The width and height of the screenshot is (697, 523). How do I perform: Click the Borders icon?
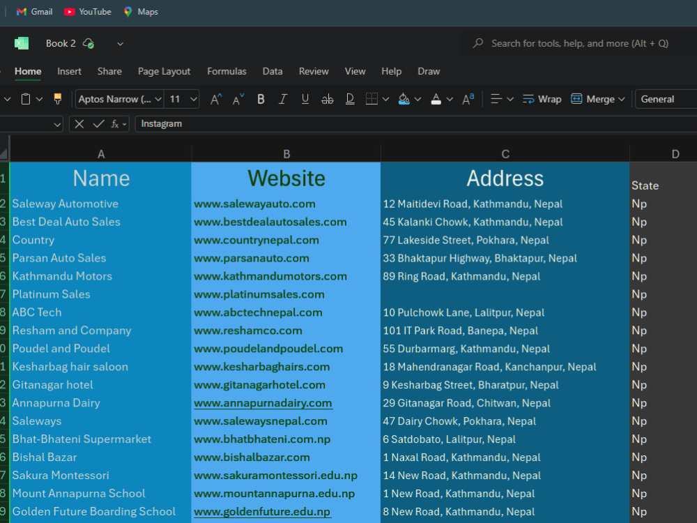(372, 99)
